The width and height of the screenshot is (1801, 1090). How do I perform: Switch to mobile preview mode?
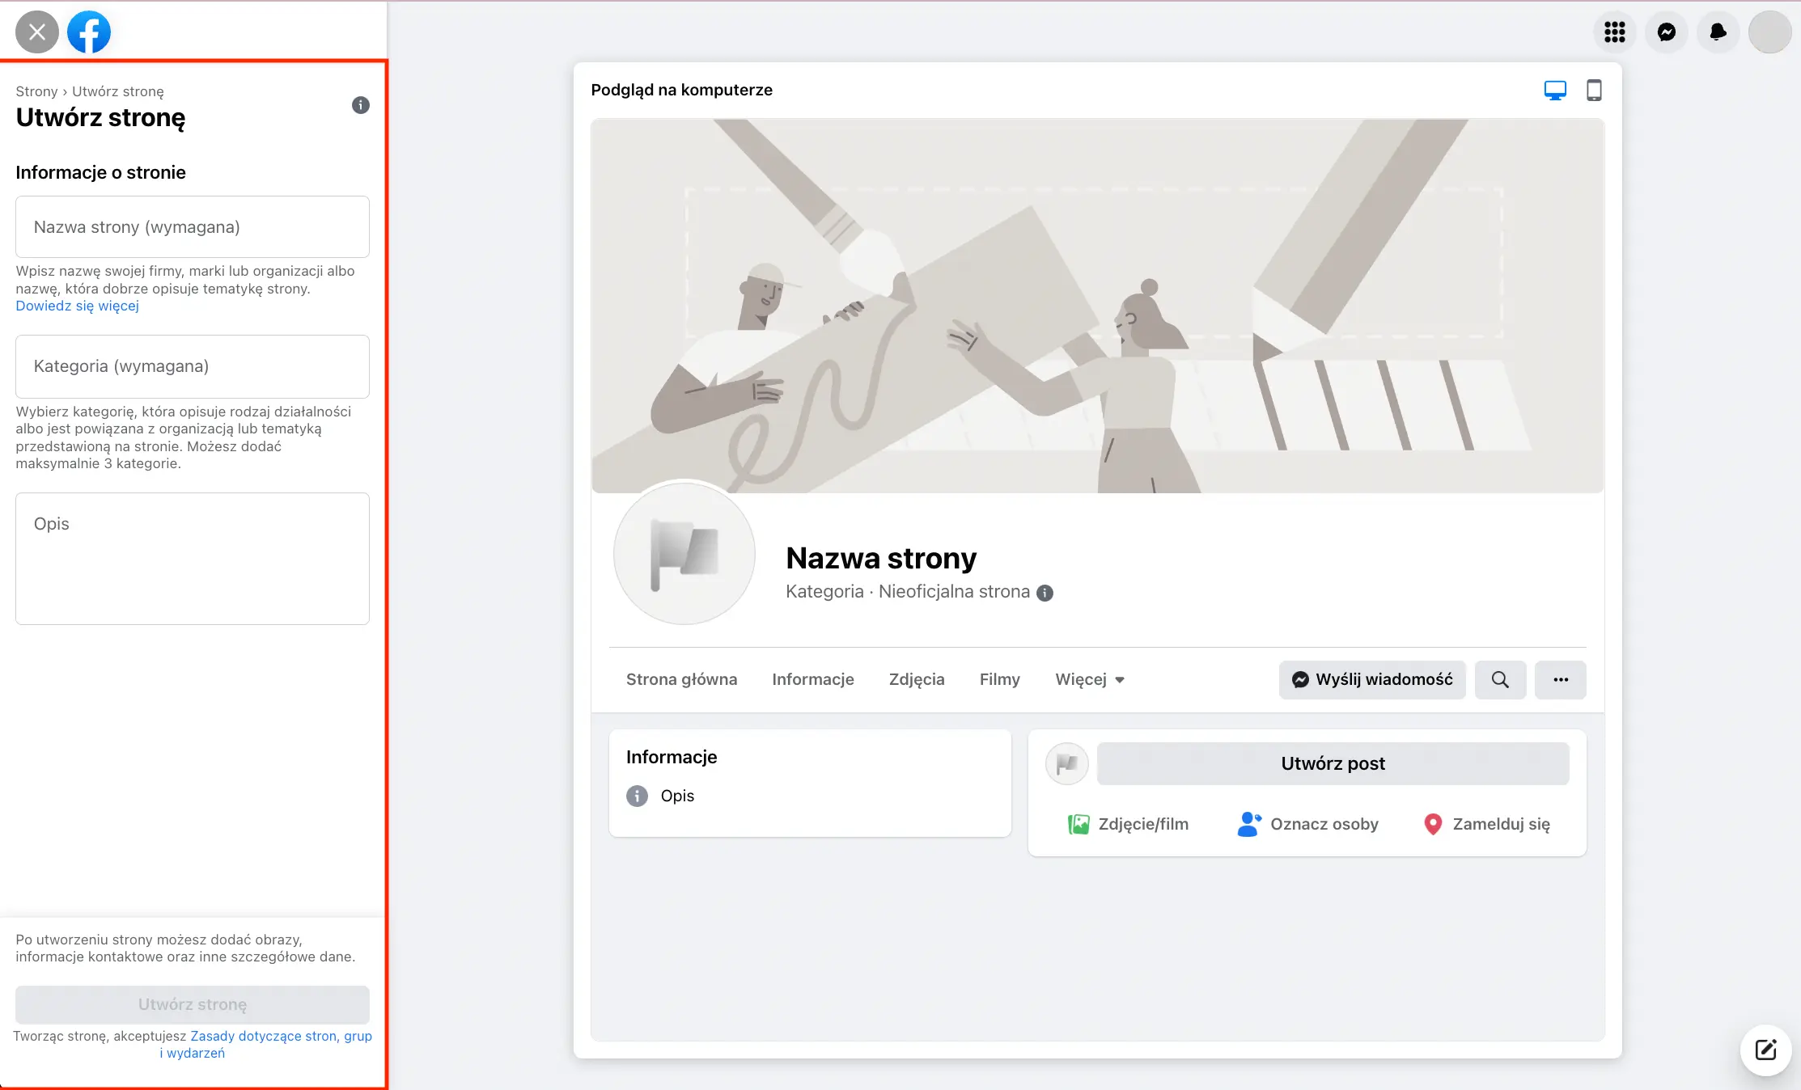(1594, 91)
